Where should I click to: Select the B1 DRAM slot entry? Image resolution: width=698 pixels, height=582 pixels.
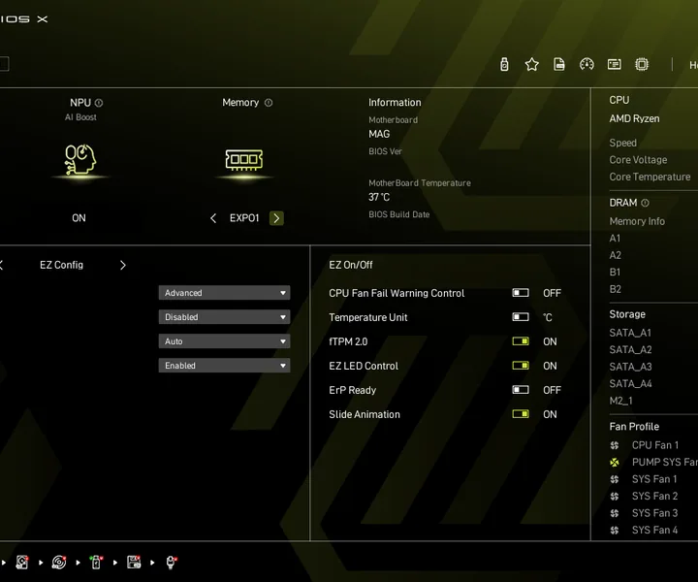click(615, 272)
